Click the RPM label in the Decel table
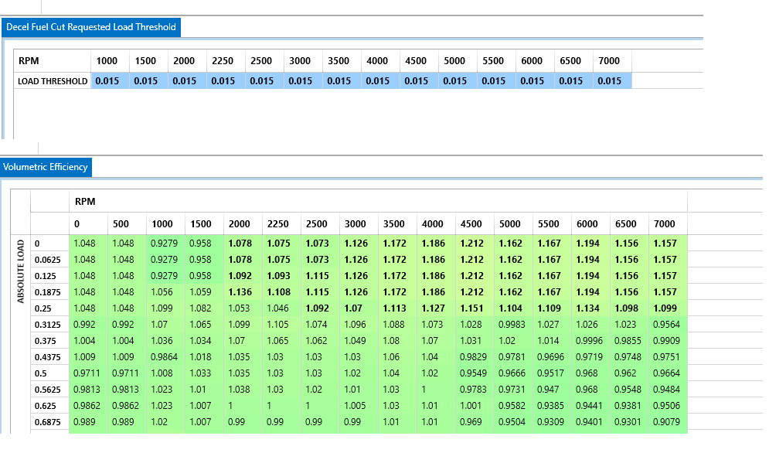Screen dimensions: 769x453 click(52, 61)
